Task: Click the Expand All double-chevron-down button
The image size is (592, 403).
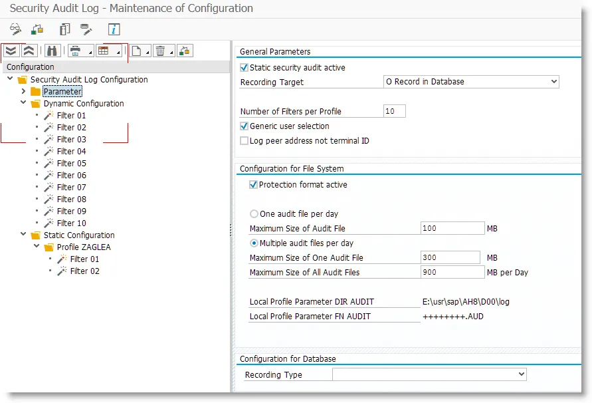Action: [11, 51]
